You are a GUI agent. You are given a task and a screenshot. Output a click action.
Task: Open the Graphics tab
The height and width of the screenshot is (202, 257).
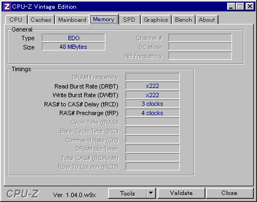click(x=156, y=20)
